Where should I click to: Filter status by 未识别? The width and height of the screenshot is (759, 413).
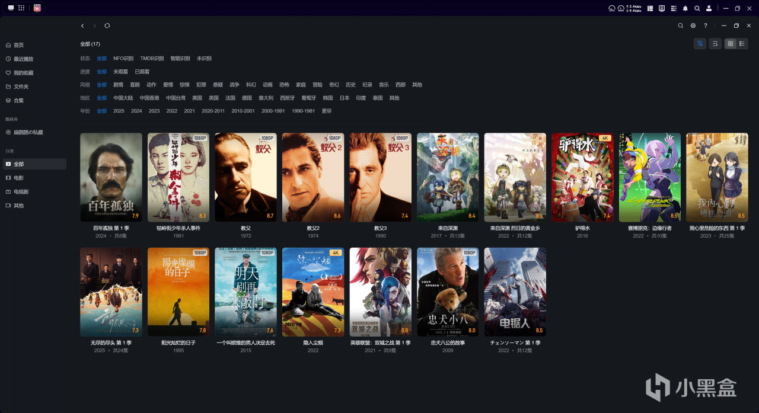click(204, 59)
